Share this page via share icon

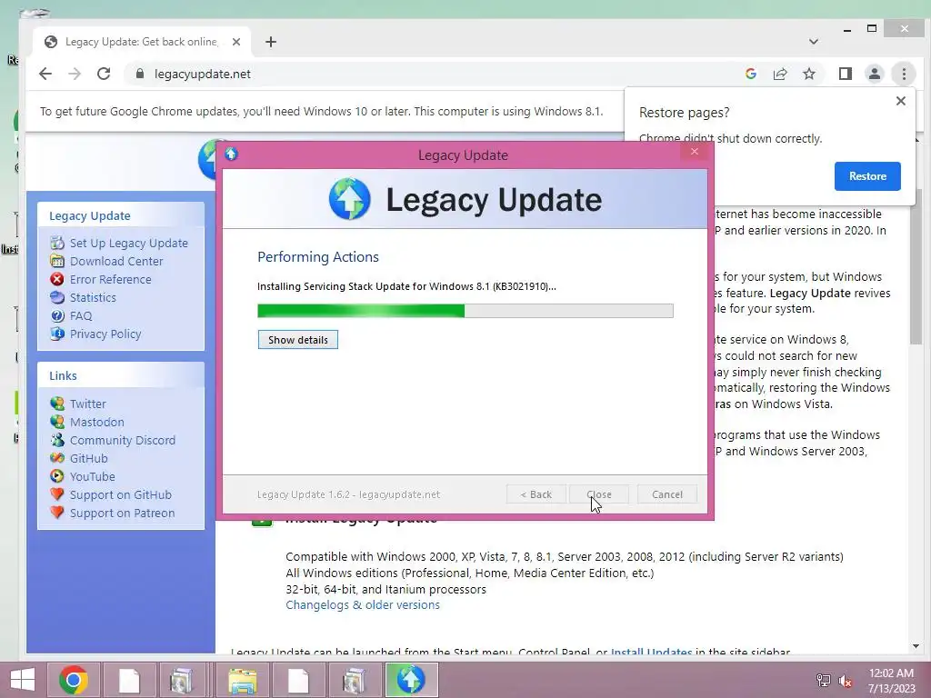(779, 74)
